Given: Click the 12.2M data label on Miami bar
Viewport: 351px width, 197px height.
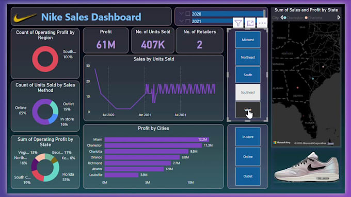Looking at the screenshot, I should [202, 139].
